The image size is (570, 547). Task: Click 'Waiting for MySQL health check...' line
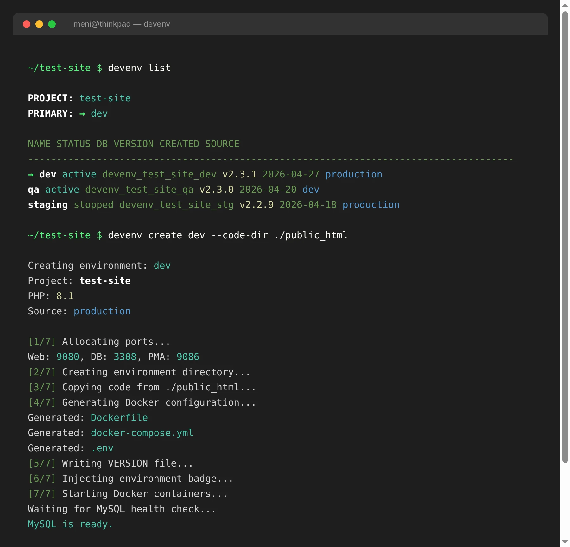pos(122,509)
